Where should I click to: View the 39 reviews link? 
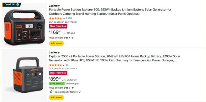pyautogui.click(x=67, y=65)
